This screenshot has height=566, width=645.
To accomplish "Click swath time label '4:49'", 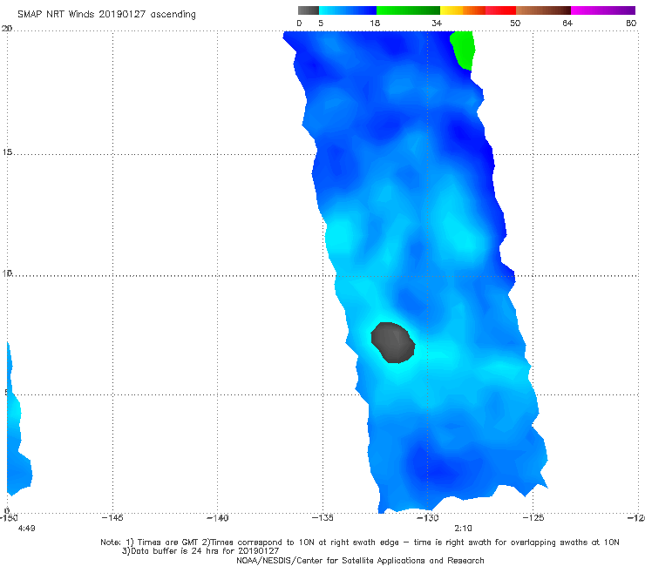I will [26, 529].
